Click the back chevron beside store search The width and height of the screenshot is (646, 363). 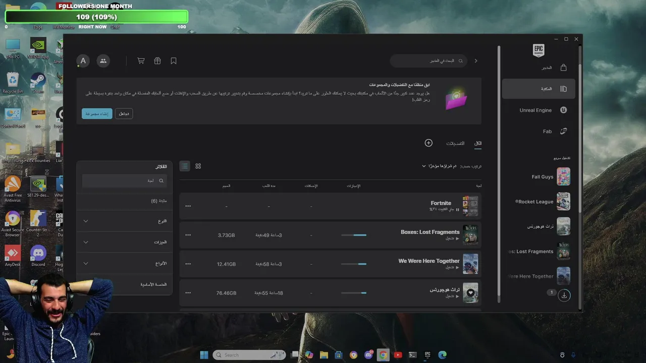(475, 61)
